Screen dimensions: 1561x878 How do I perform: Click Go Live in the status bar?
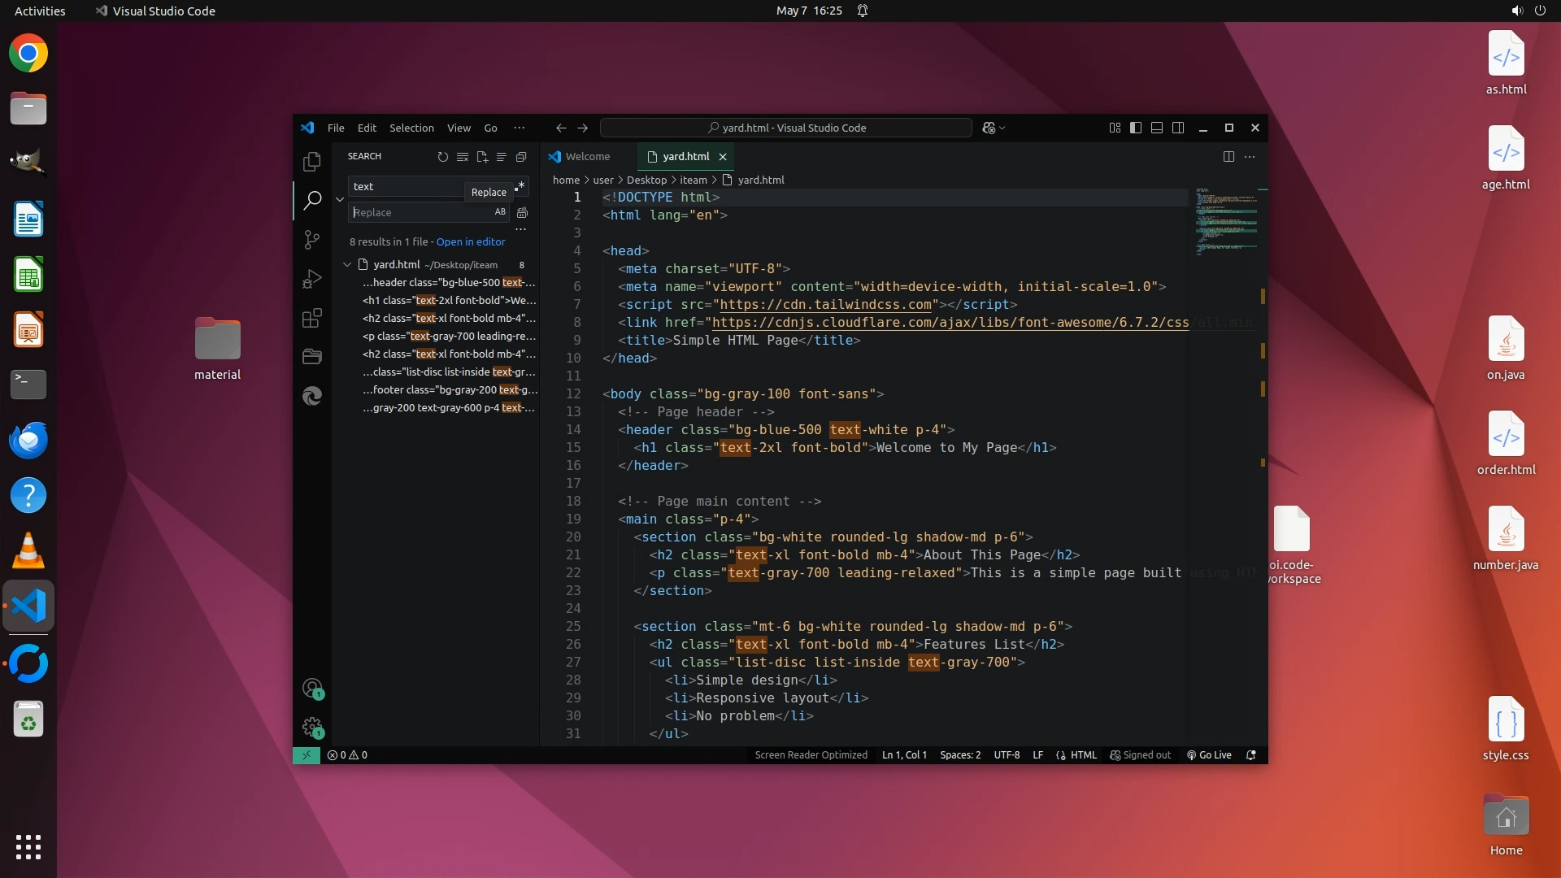pyautogui.click(x=1209, y=754)
